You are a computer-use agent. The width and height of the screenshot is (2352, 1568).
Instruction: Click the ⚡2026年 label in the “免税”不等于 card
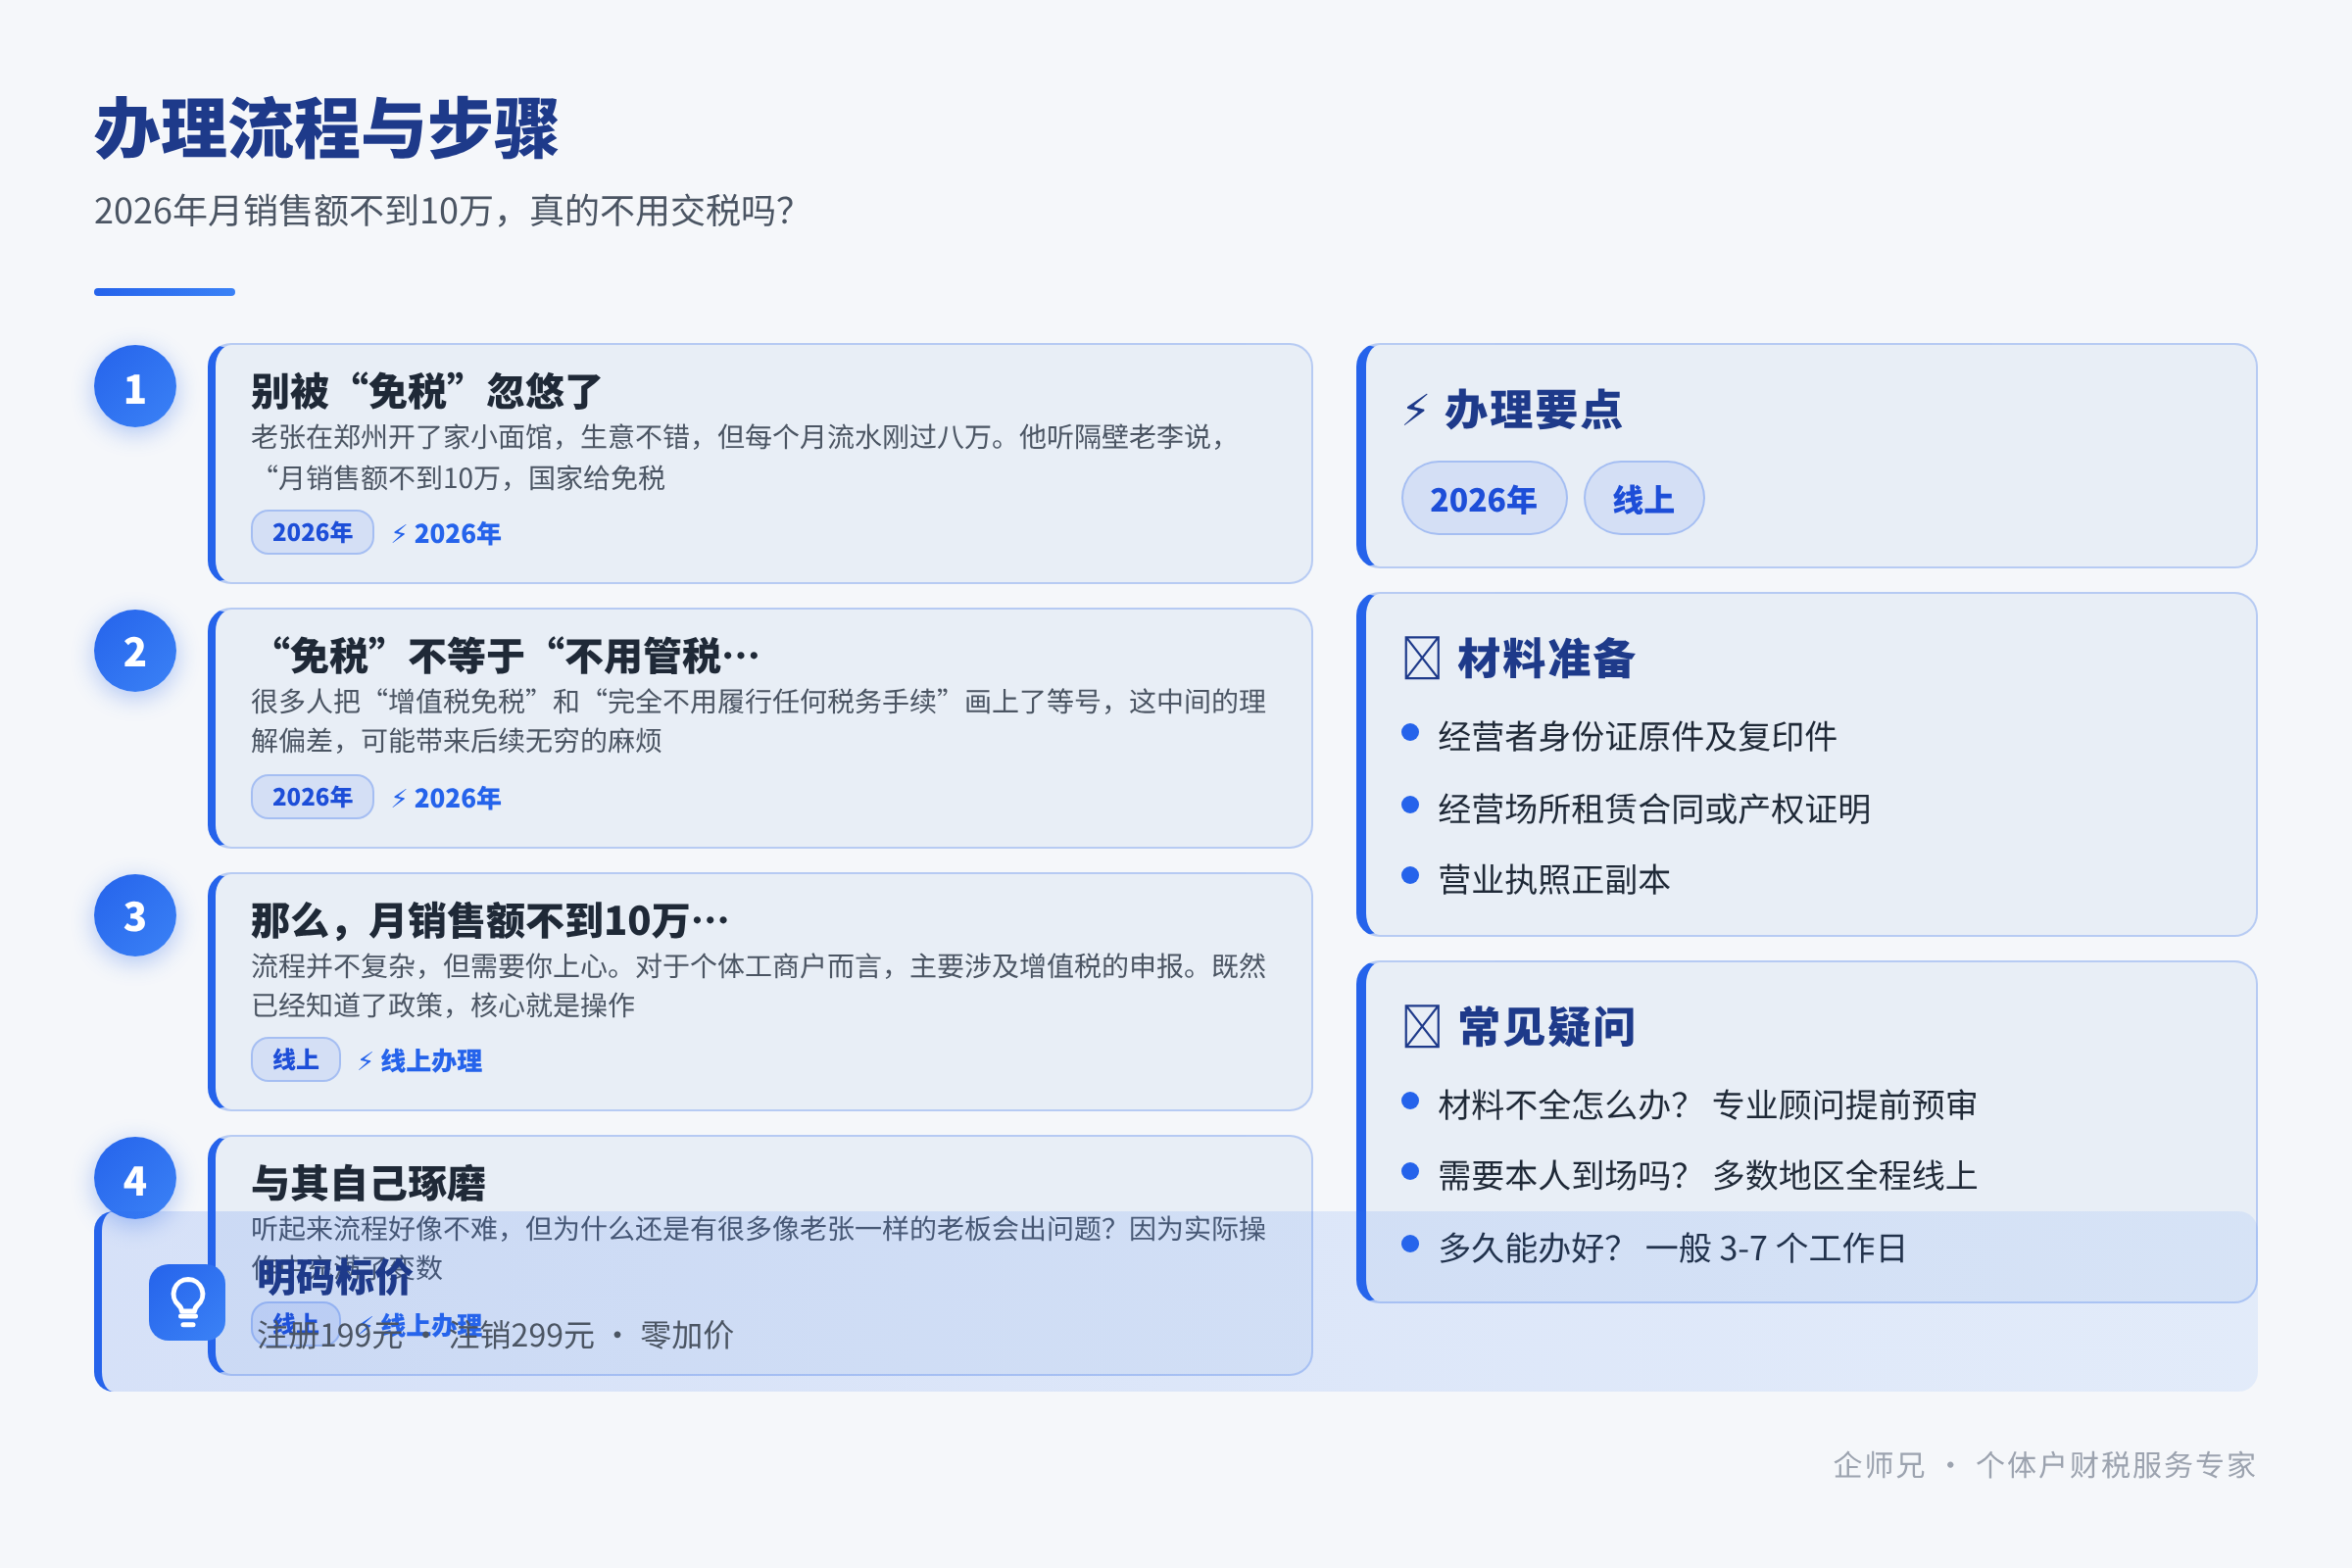(x=446, y=798)
